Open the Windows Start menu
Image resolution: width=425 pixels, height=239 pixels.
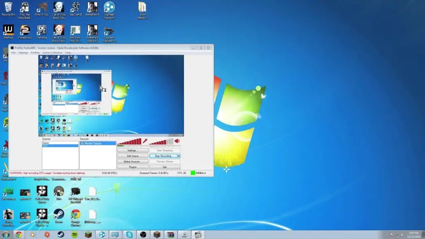click(6, 235)
